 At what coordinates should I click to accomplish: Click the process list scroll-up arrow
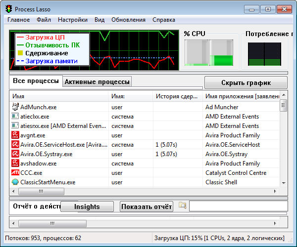[284, 95]
